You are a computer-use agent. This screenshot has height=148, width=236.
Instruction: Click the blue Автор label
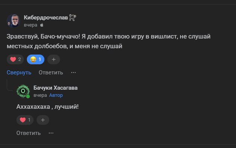point(56,95)
